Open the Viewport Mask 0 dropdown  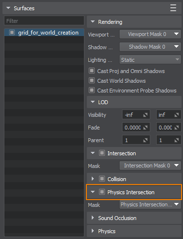[x=150, y=34]
